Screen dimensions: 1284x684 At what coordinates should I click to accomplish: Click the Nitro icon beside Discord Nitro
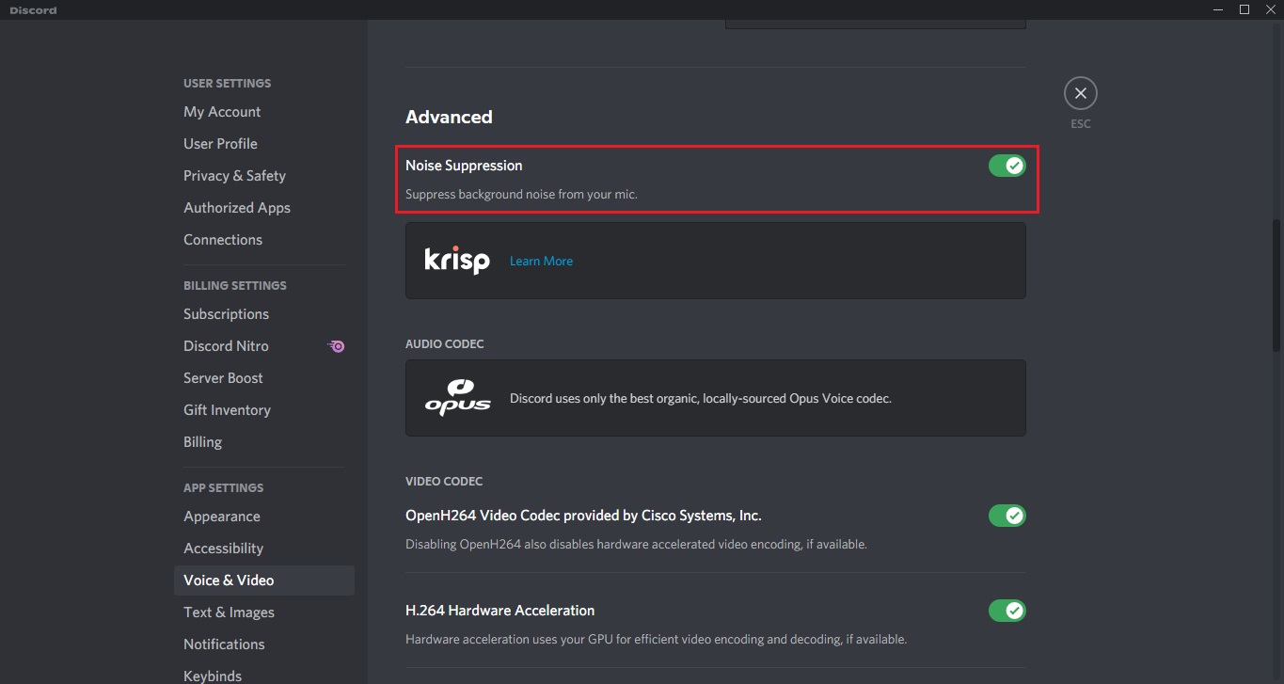click(x=337, y=346)
